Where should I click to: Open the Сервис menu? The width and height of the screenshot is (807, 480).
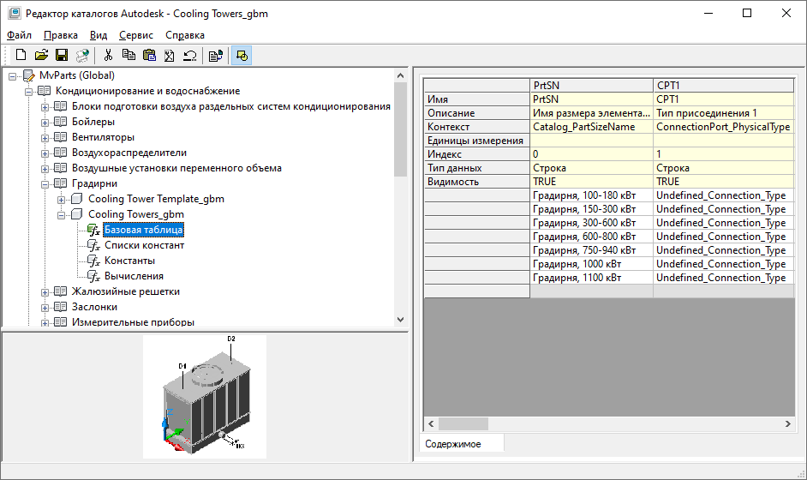(x=136, y=35)
